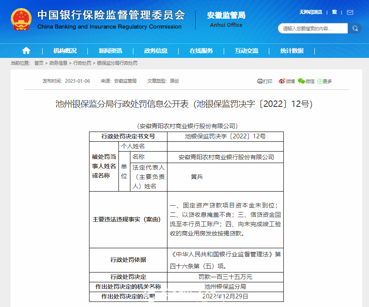Click the search magnifier button
369x307 pixels.
click(x=355, y=29)
